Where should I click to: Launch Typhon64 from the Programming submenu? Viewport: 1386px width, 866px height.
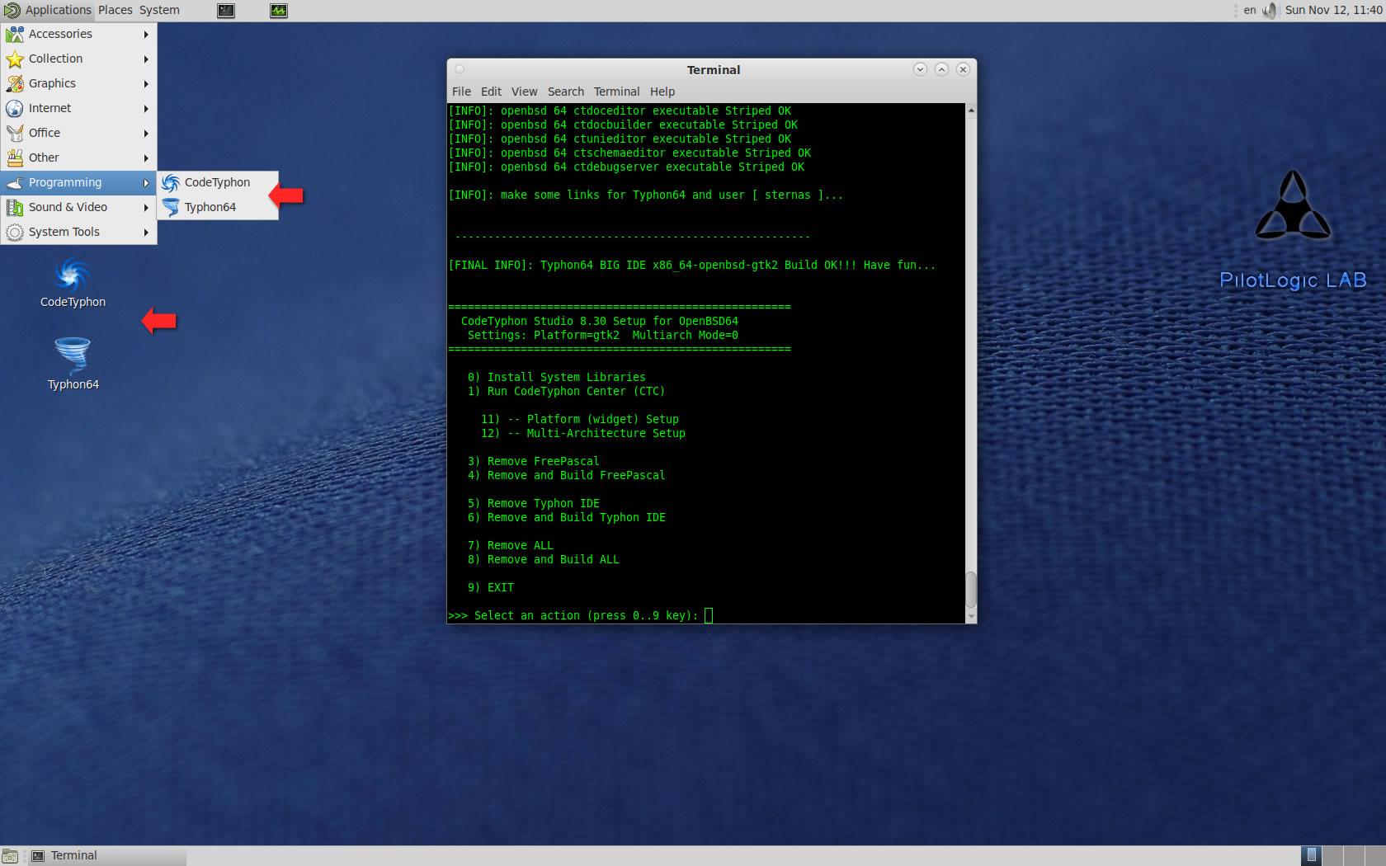tap(218, 207)
